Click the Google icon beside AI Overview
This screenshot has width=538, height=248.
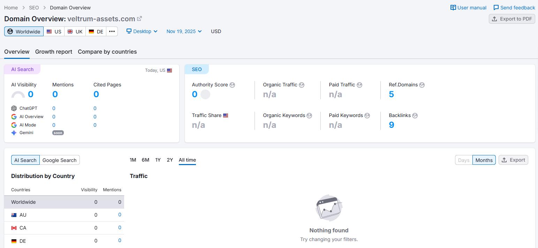click(14, 117)
